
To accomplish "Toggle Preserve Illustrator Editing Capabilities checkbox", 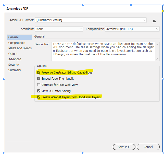I will pos(39,73).
